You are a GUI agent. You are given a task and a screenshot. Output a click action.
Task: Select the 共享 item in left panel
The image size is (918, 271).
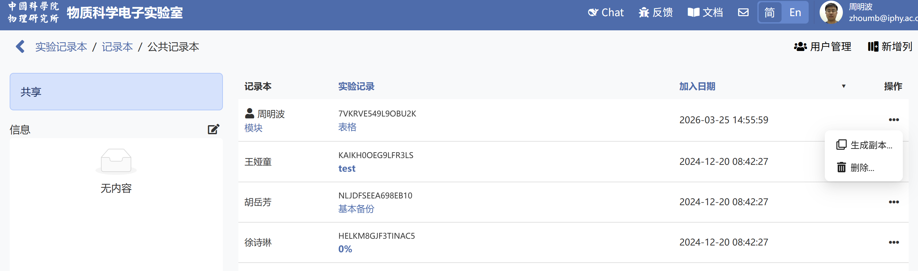point(116,92)
